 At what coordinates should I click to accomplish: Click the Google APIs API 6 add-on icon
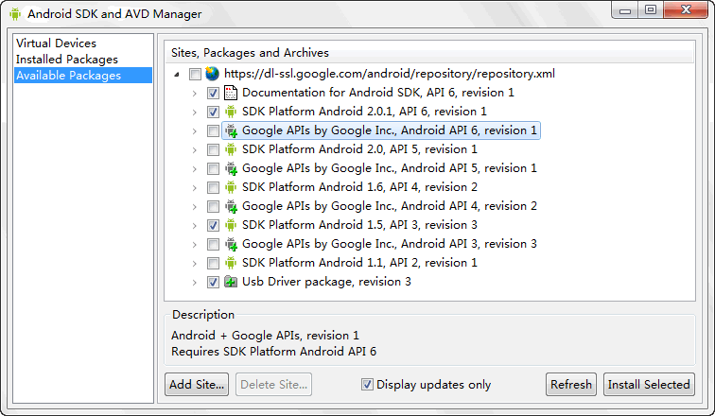pos(231,130)
